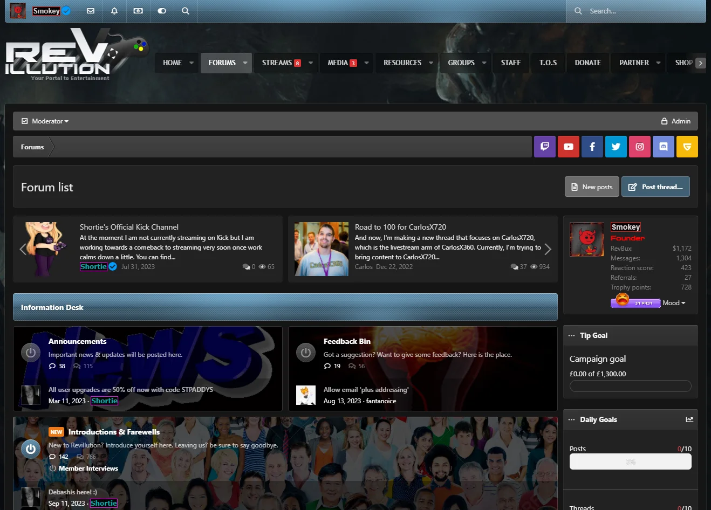Open the alerts bell icon
Image resolution: width=711 pixels, height=510 pixels.
point(114,11)
